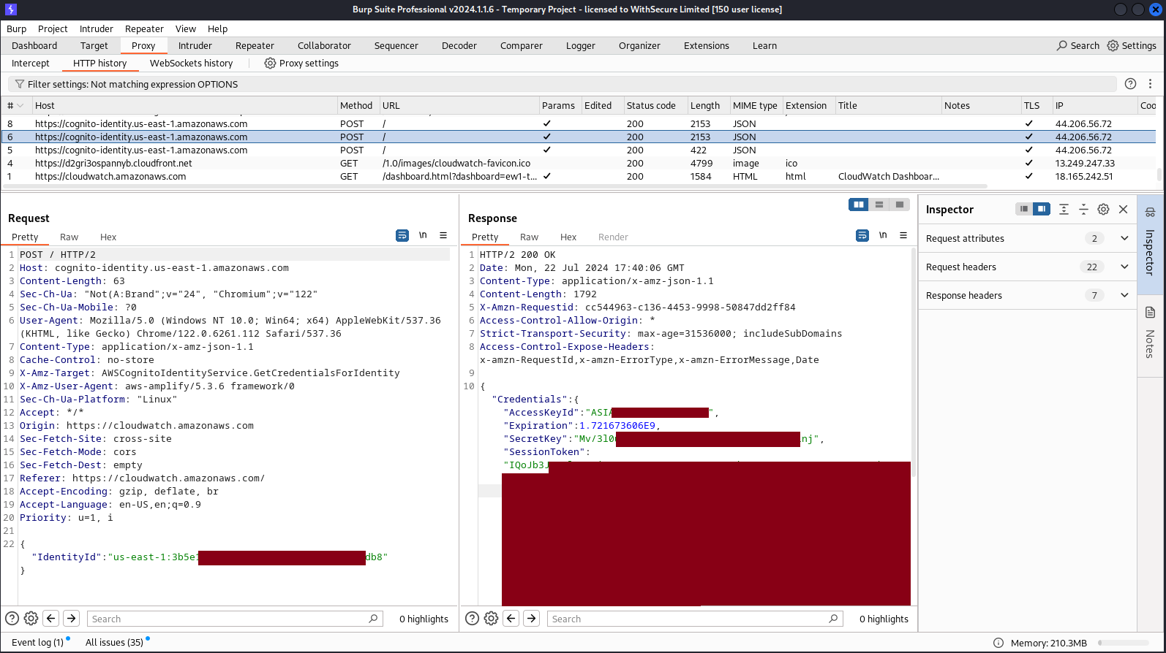The width and height of the screenshot is (1166, 653).
Task: Select the Inspector docked-right layout icon
Action: click(1042, 209)
